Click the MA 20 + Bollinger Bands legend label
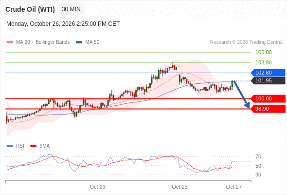 coord(43,42)
